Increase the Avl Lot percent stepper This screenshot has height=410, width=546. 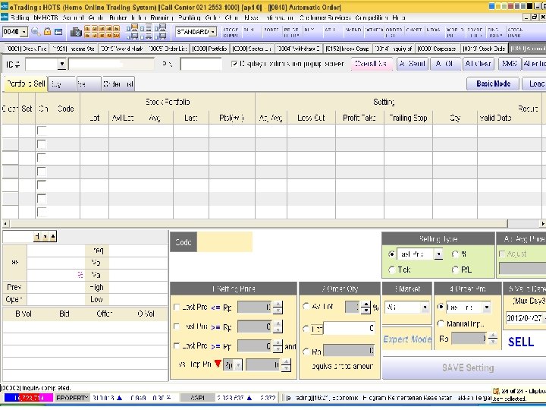tap(366, 304)
